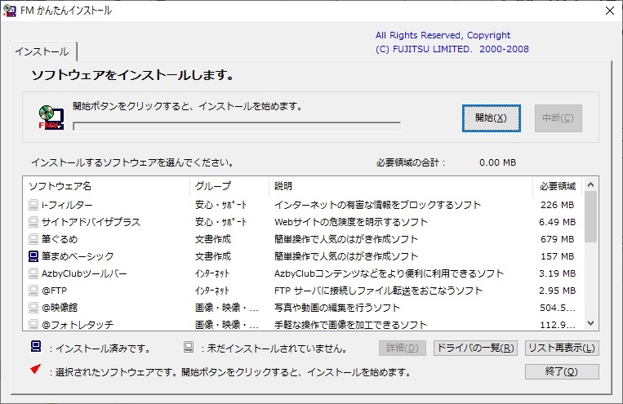Click the software list scrollbar thumb
This screenshot has width=623, height=404.
(590, 216)
